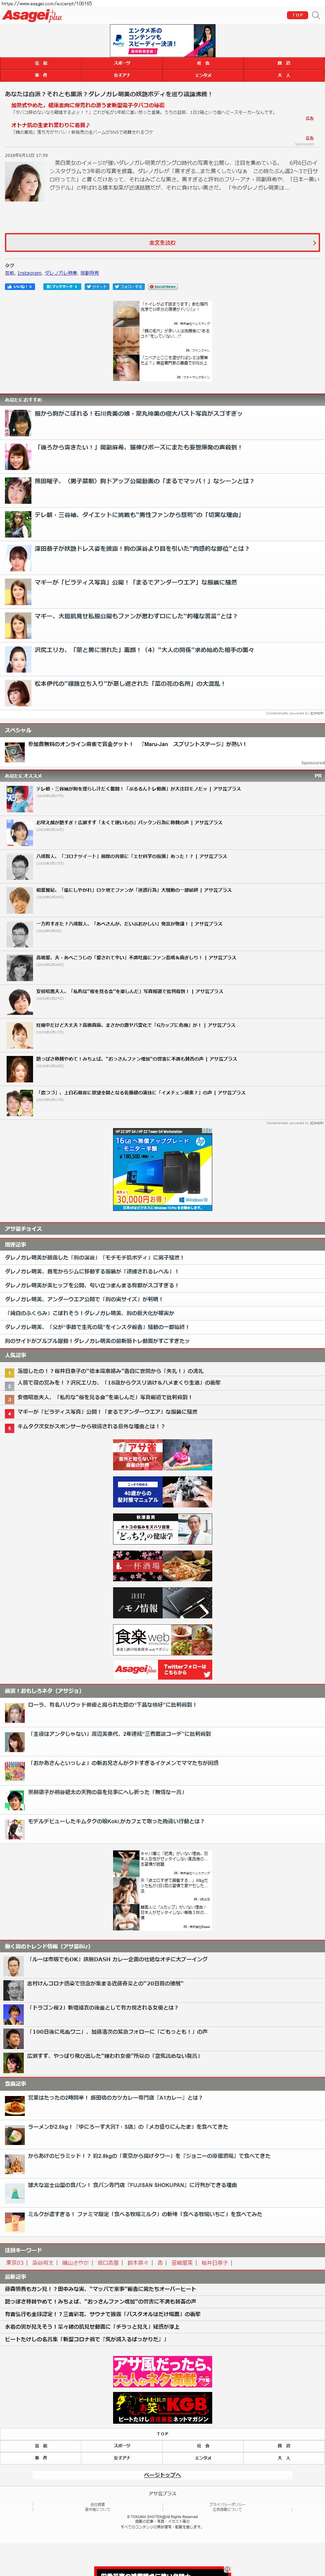Viewport: 325px width, 2576px height.
Task: Select the スポーツ tab in top navigation
Action: click(x=122, y=63)
